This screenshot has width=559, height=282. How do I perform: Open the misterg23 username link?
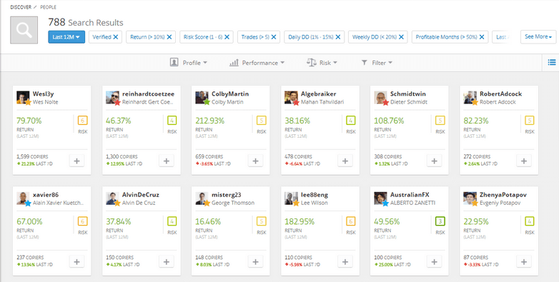click(x=227, y=195)
